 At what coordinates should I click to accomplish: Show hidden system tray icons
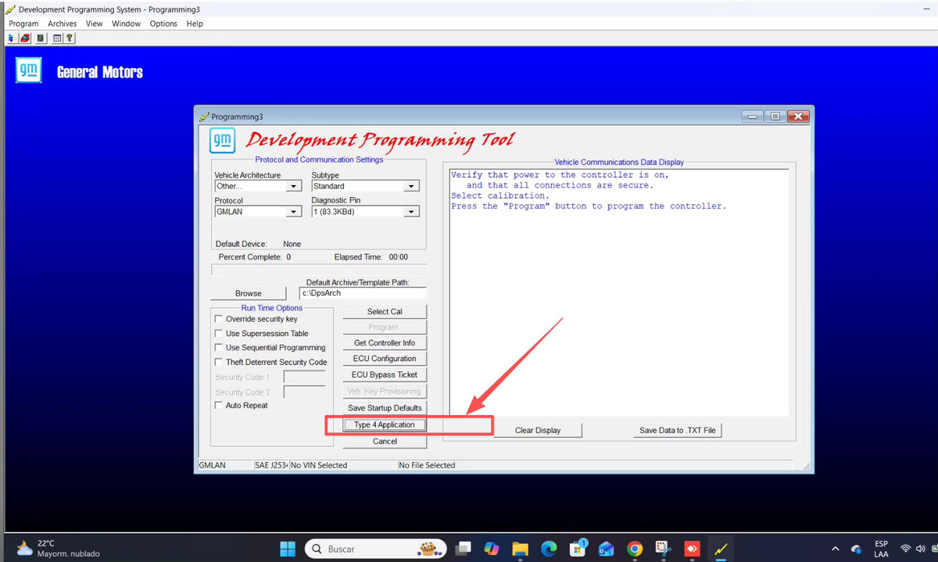click(835, 549)
